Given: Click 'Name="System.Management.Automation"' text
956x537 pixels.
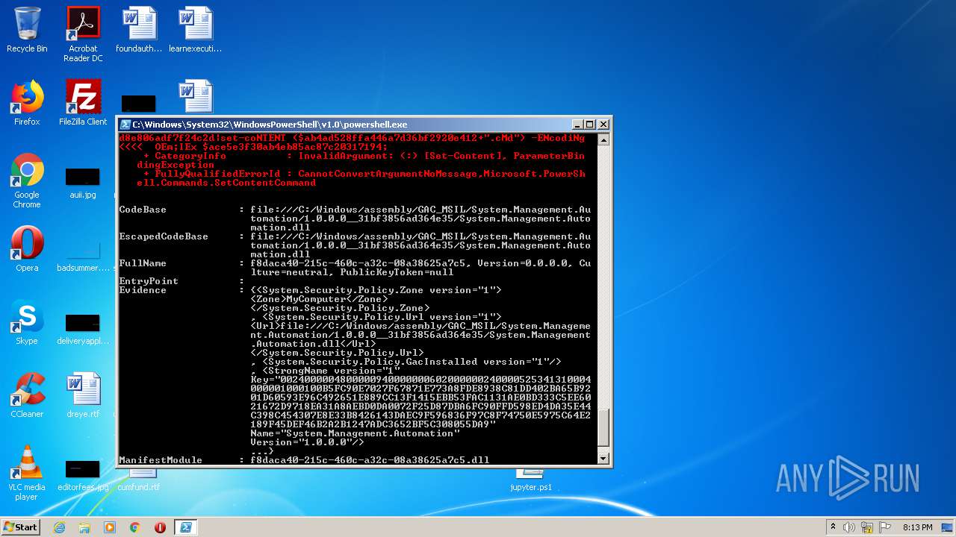Looking at the screenshot, I should (x=356, y=433).
